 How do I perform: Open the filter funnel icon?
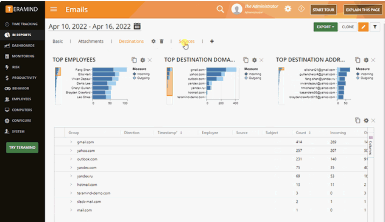tap(375, 27)
